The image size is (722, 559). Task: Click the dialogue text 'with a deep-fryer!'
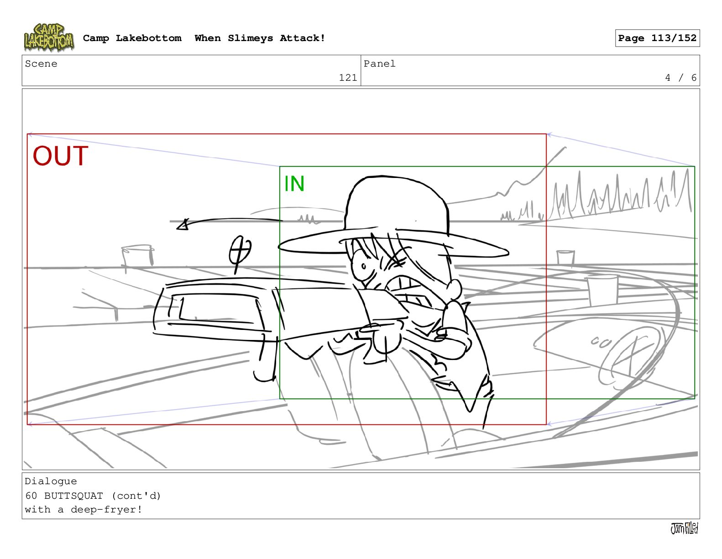pos(84,510)
